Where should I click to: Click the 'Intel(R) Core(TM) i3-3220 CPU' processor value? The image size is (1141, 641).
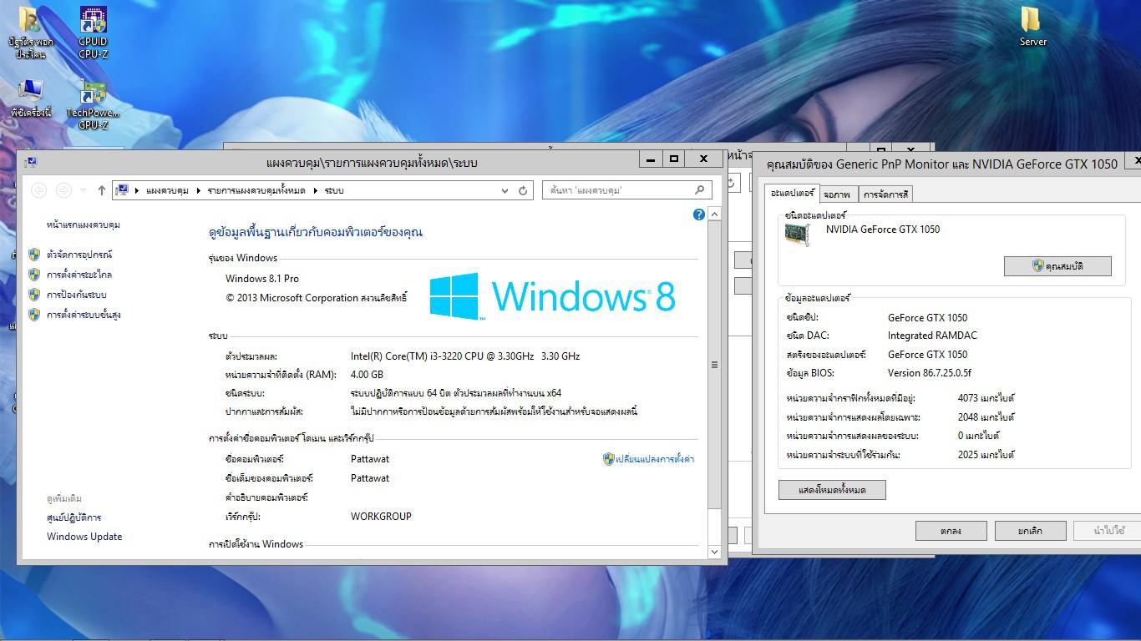click(x=465, y=356)
